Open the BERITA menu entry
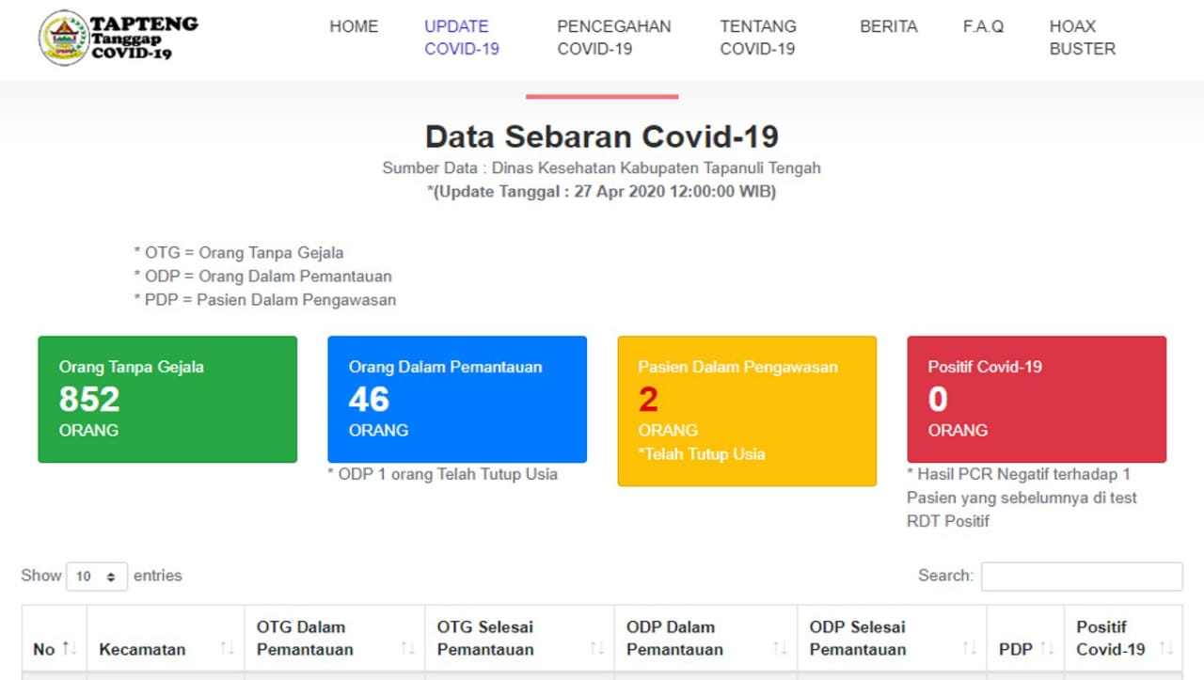The height and width of the screenshot is (680, 1204). (888, 26)
